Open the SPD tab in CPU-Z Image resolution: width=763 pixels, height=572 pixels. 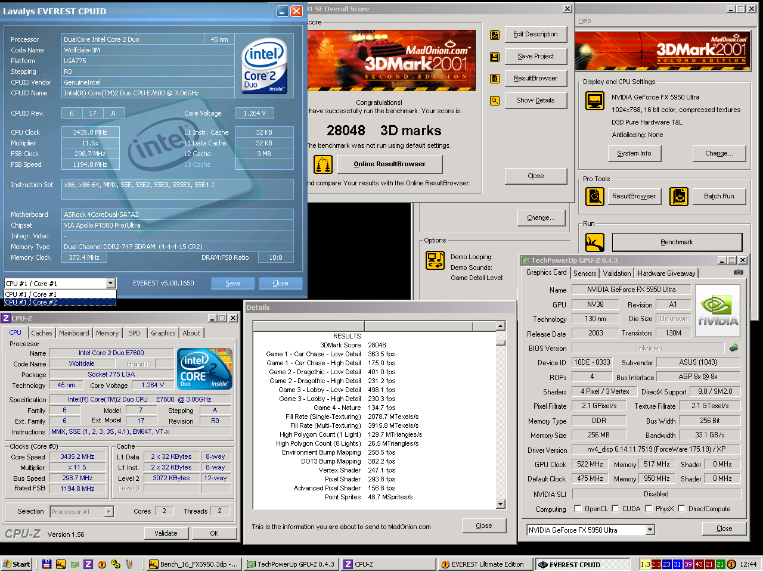(135, 333)
